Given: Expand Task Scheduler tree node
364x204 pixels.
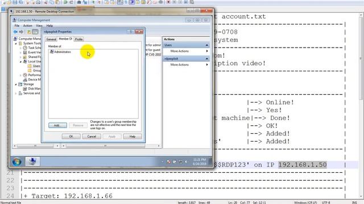Looking at the screenshot, I should 20,48.
